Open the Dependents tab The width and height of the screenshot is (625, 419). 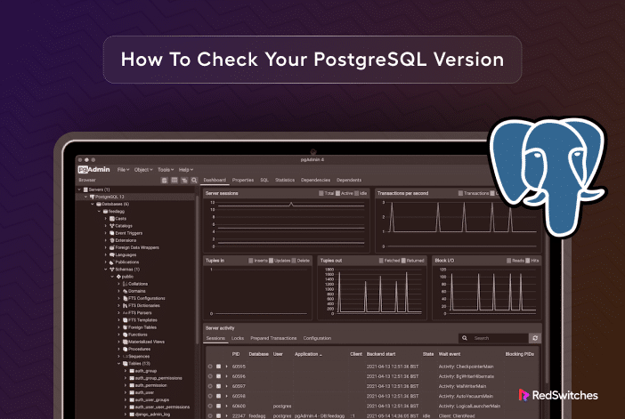click(349, 180)
